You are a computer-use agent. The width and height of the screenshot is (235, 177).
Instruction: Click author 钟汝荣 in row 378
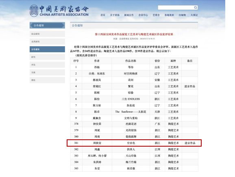coord(97,124)
